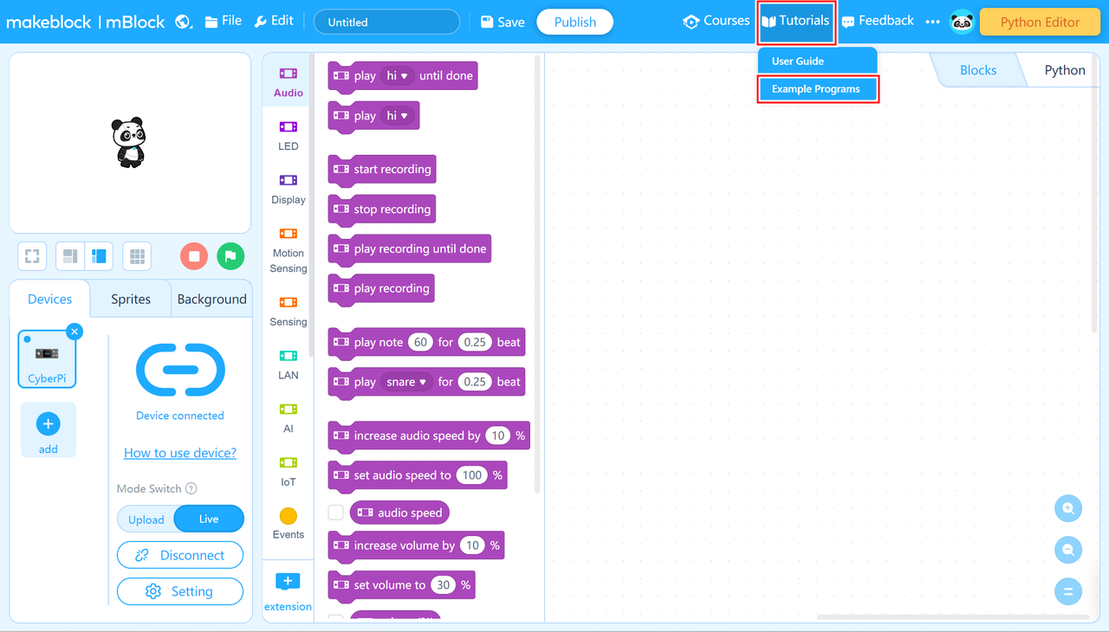Image resolution: width=1109 pixels, height=632 pixels.
Task: Select the Display block category
Action: pos(289,190)
